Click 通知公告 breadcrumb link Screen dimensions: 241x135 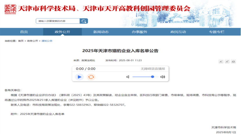[47, 41]
